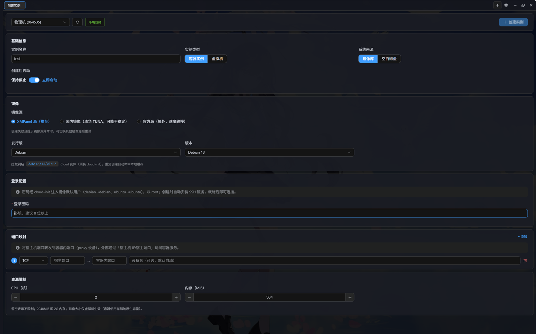Switch to the 创建实例 tab

(14, 5)
